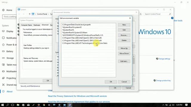The image size is (191, 107).
Task: Open About page in Settings sidebar
Action: (7, 92)
